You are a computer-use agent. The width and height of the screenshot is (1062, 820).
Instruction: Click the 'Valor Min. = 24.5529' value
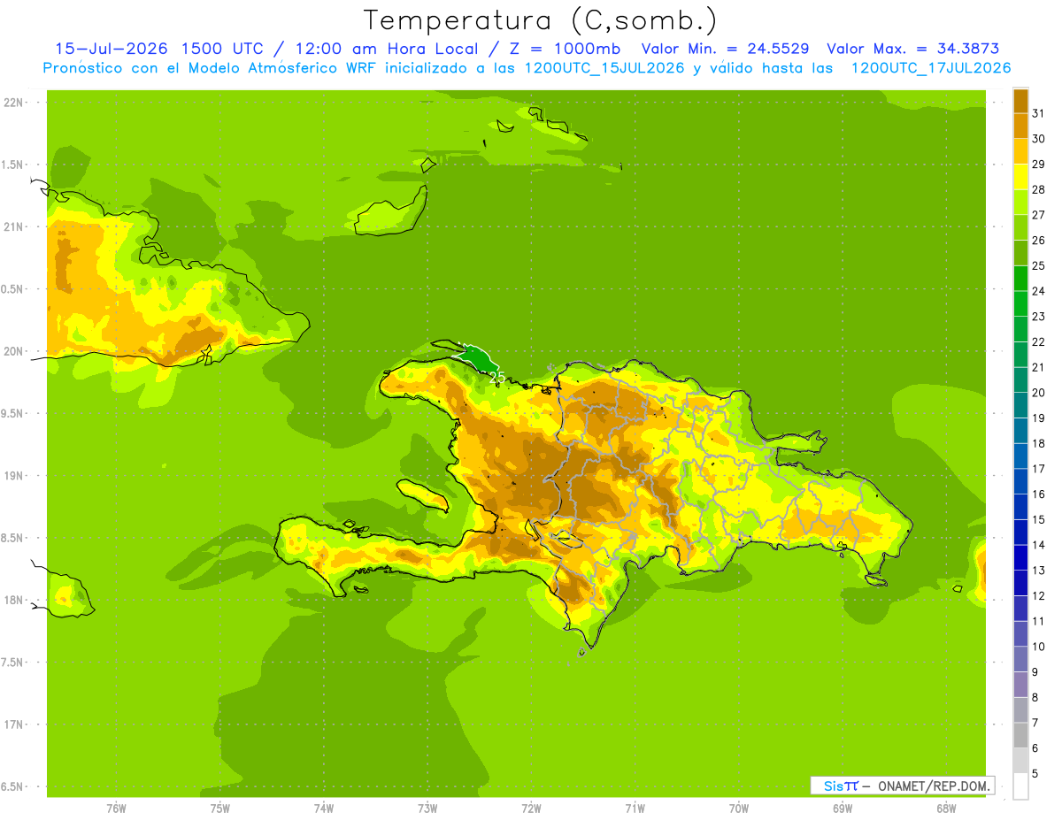tap(725, 49)
